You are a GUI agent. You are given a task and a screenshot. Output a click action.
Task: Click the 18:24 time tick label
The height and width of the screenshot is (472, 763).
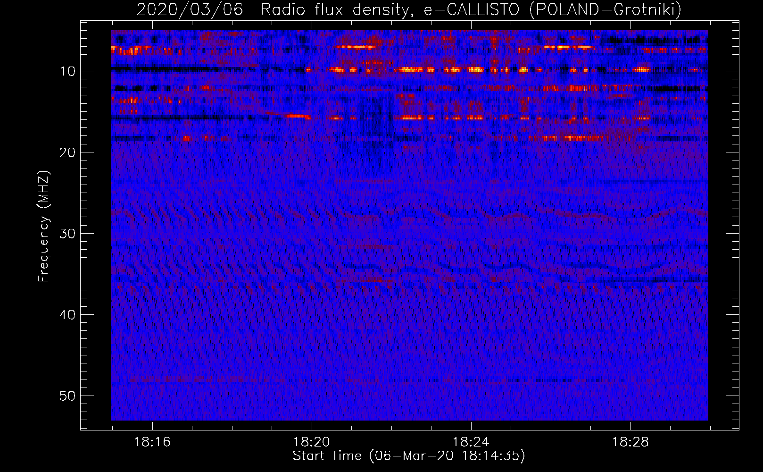click(x=471, y=442)
